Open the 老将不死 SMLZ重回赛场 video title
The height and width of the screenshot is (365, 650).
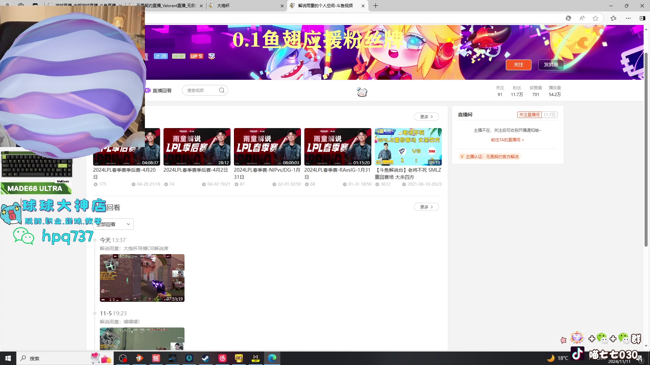(x=408, y=173)
